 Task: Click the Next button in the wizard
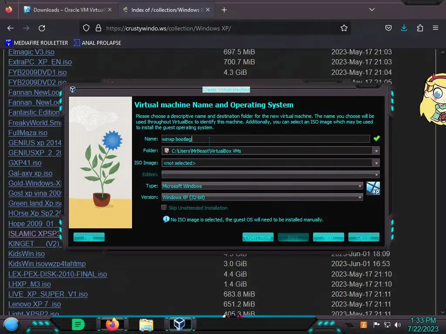[x=328, y=237]
